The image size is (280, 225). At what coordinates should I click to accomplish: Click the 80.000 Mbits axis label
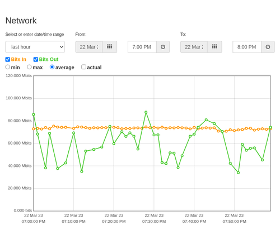[20, 121]
